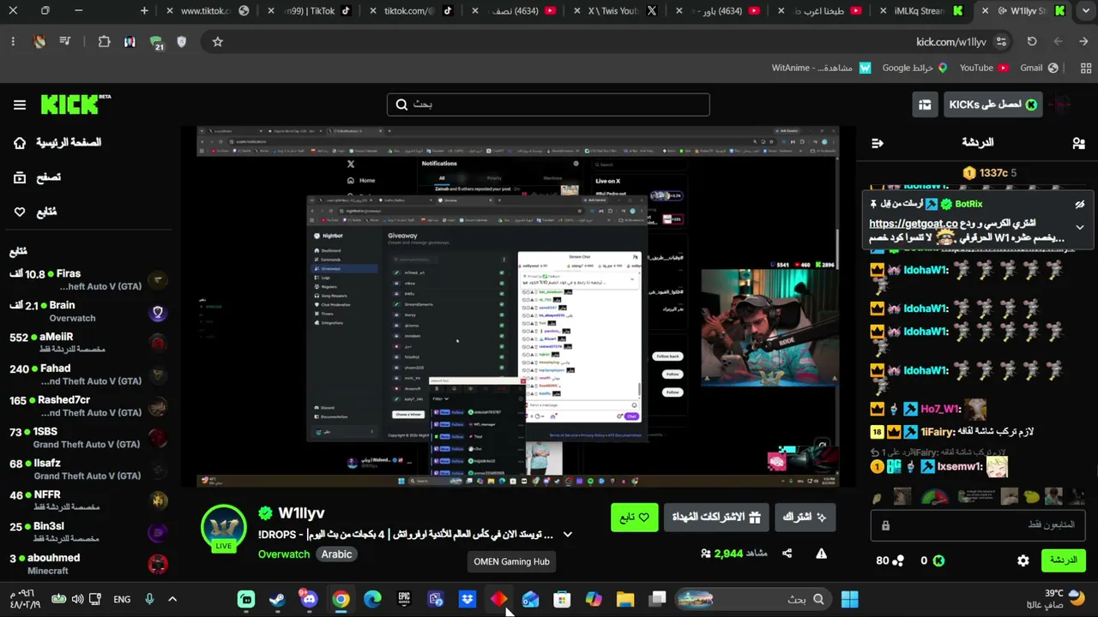The height and width of the screenshot is (617, 1098).
Task: Open the extensions puzzle icon
Action: click(x=104, y=41)
